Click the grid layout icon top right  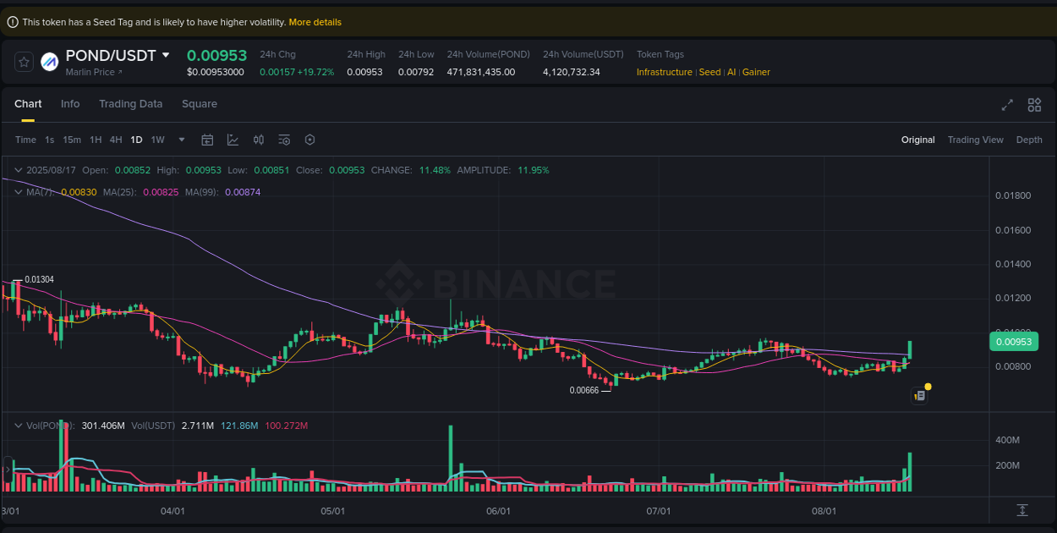tap(1034, 104)
